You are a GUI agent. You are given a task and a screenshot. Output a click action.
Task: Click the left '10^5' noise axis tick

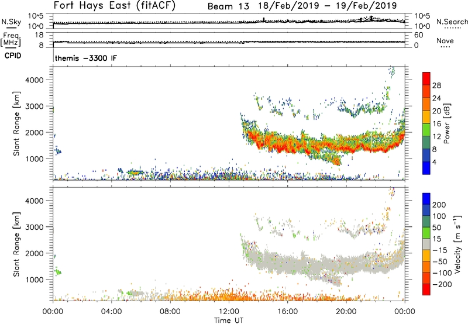pos(36,16)
